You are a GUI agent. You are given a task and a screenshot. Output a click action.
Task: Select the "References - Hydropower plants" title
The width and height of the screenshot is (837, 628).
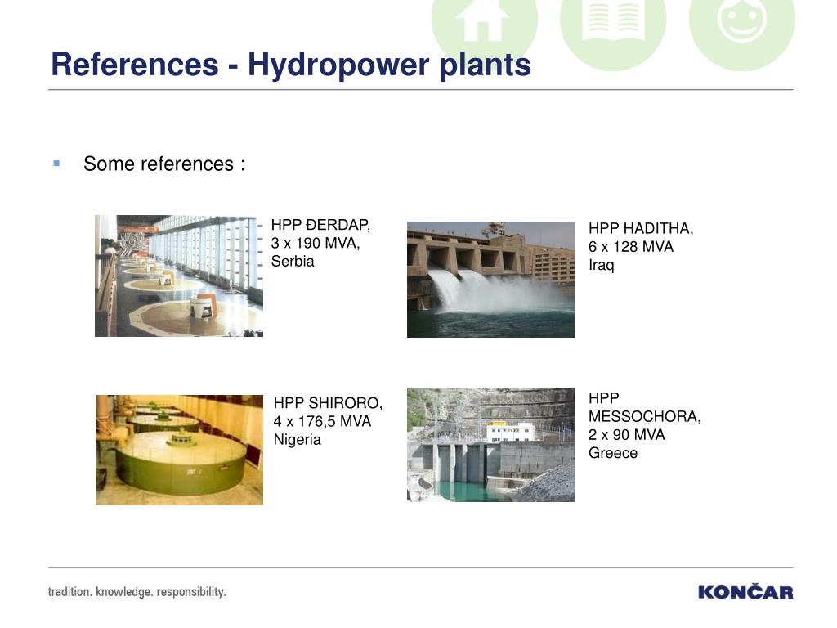290,64
